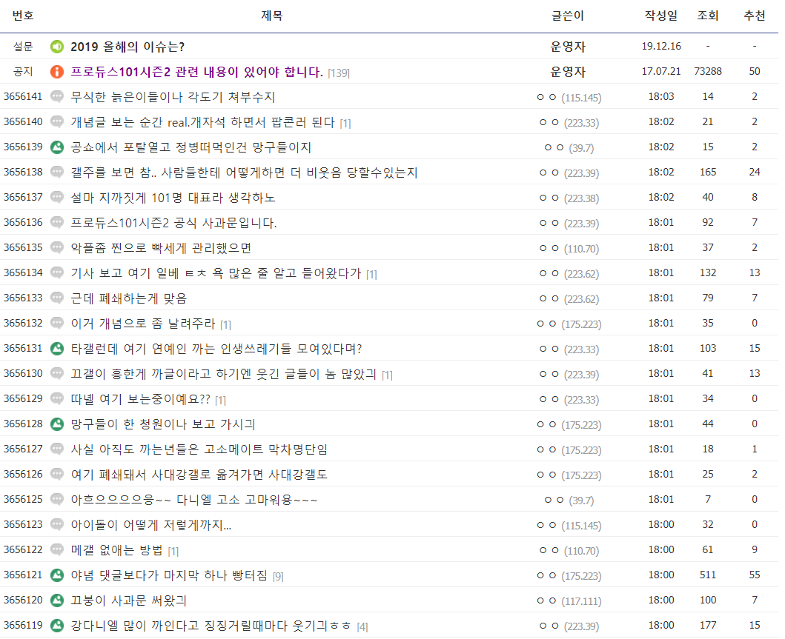The height and width of the screenshot is (639, 785).
Task: Open the survey post '2019 올해의 이슈는?'
Action: pos(127,47)
